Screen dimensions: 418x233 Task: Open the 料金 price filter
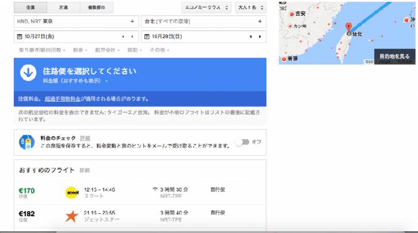pos(80,50)
